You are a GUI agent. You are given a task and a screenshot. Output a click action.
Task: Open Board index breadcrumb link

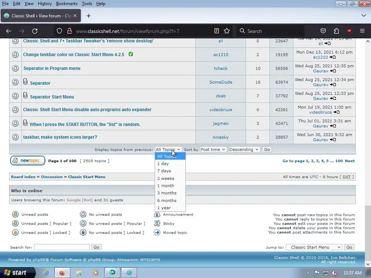tap(23, 177)
